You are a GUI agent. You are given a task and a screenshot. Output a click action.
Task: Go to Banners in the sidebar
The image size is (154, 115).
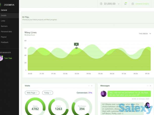pos(4,26)
